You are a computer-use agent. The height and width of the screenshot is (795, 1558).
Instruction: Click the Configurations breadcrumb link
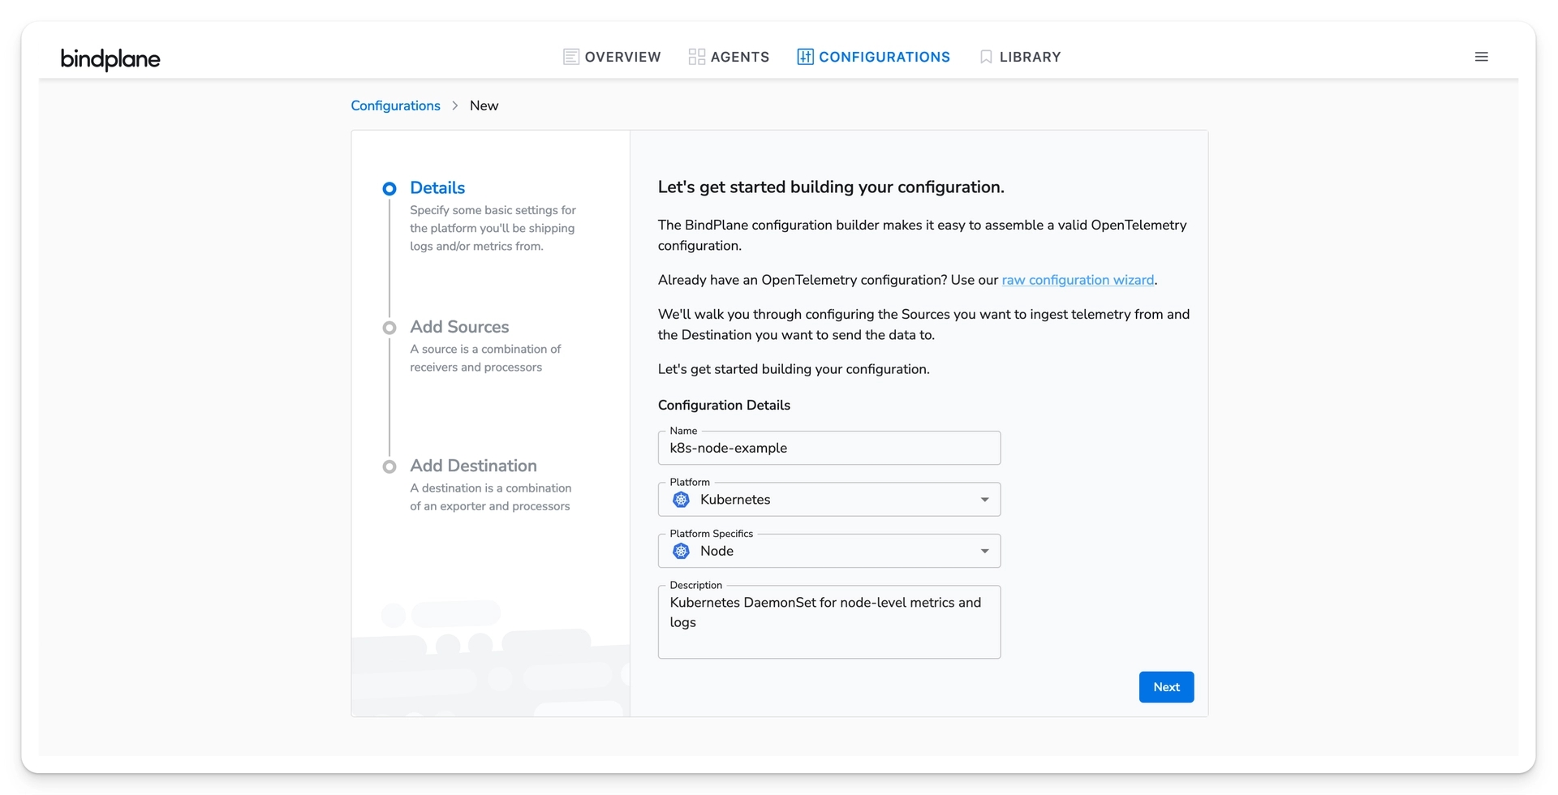pyautogui.click(x=395, y=105)
